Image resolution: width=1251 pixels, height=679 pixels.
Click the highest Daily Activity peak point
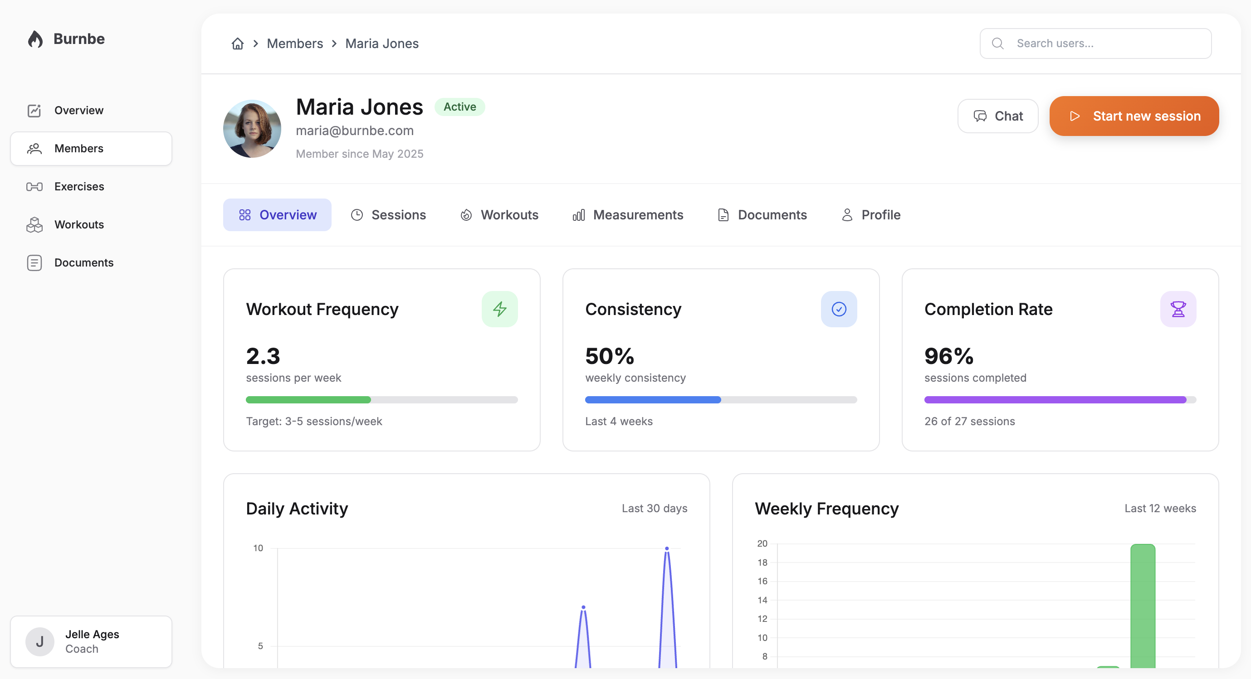pyautogui.click(x=667, y=548)
